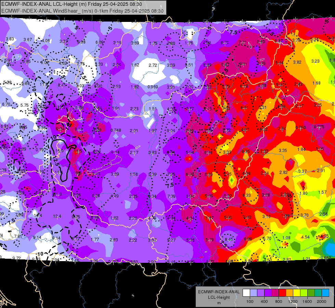The height and width of the screenshot is (308, 335).
Task: Click the map value 1.68
Action: pyautogui.click(x=317, y=83)
